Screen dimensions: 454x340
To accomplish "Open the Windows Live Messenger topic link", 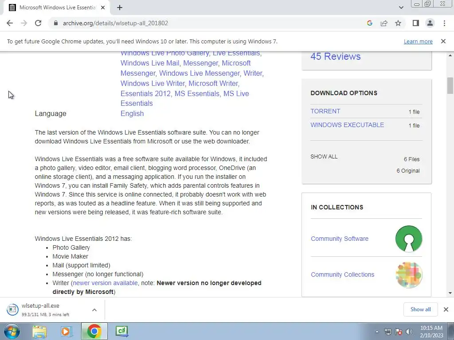I will [200, 73].
